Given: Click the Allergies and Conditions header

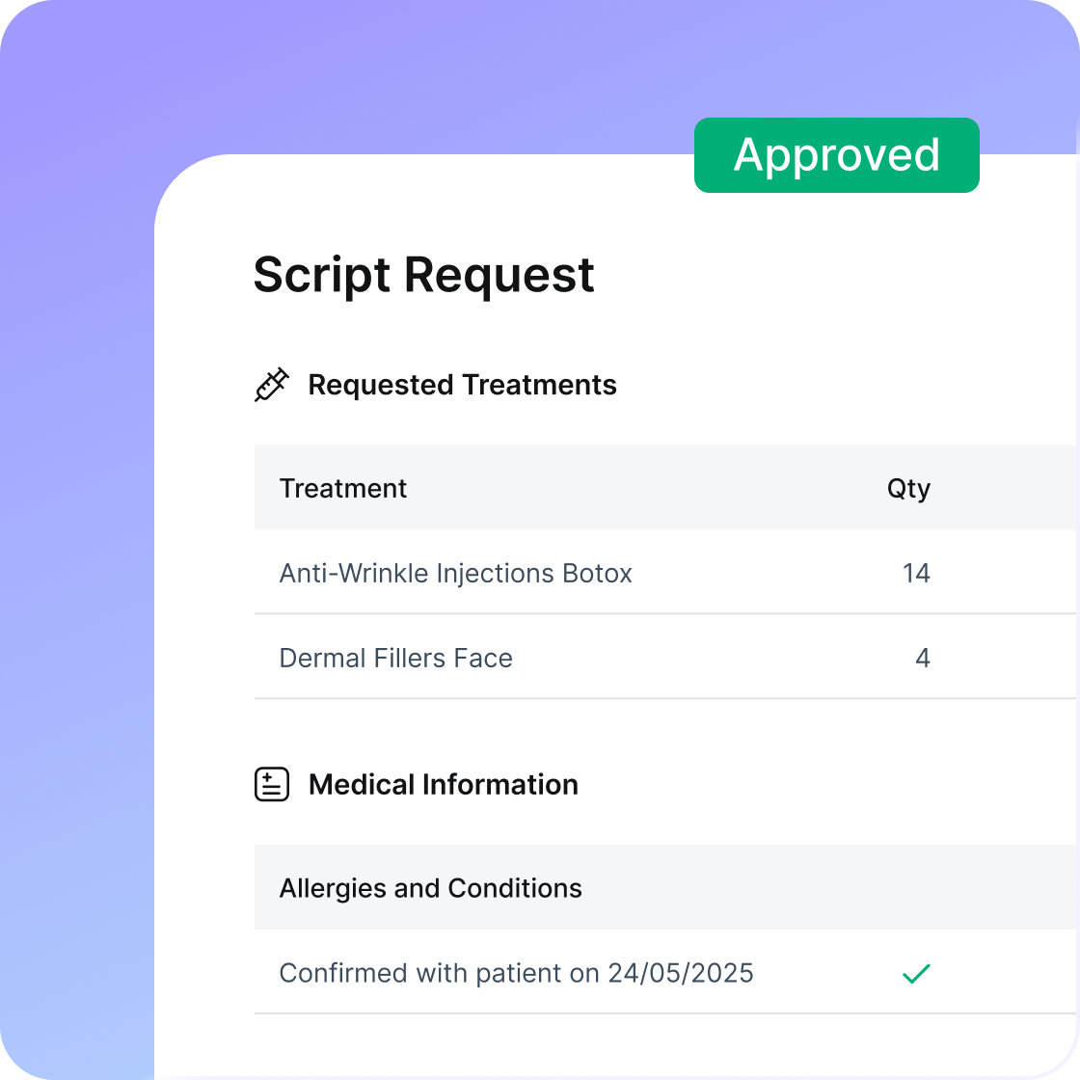Looking at the screenshot, I should click(x=430, y=888).
